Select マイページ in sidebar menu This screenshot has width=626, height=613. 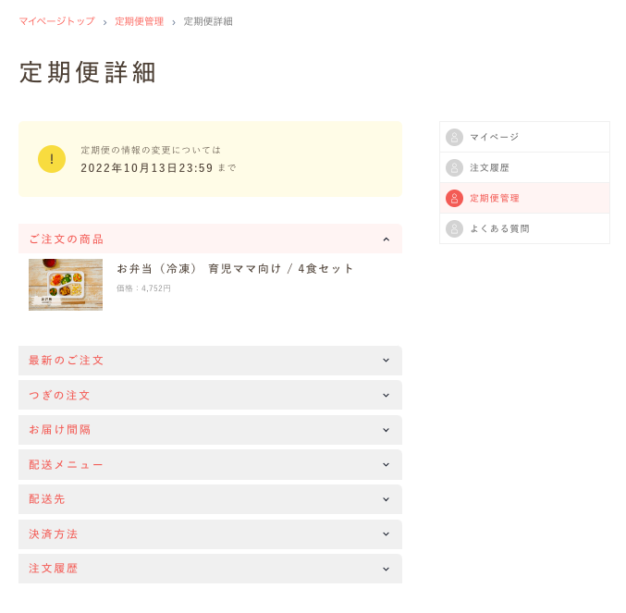(524, 137)
